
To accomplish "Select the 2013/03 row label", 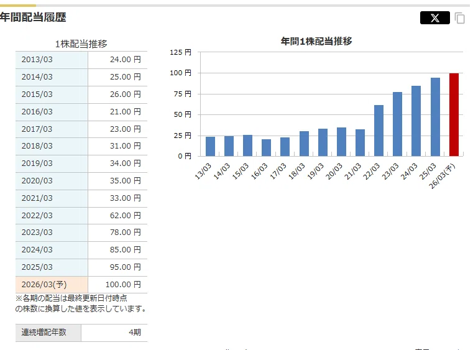I will [x=37, y=60].
